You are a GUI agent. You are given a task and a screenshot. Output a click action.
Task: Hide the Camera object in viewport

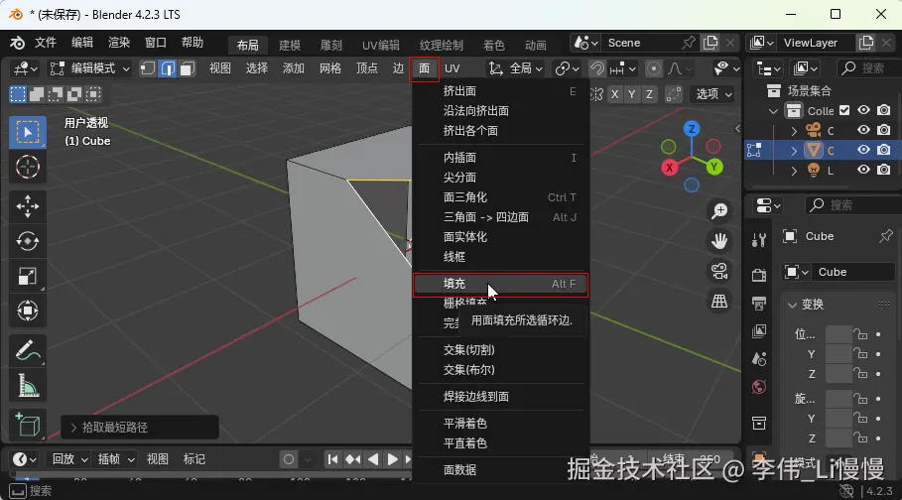tap(863, 130)
